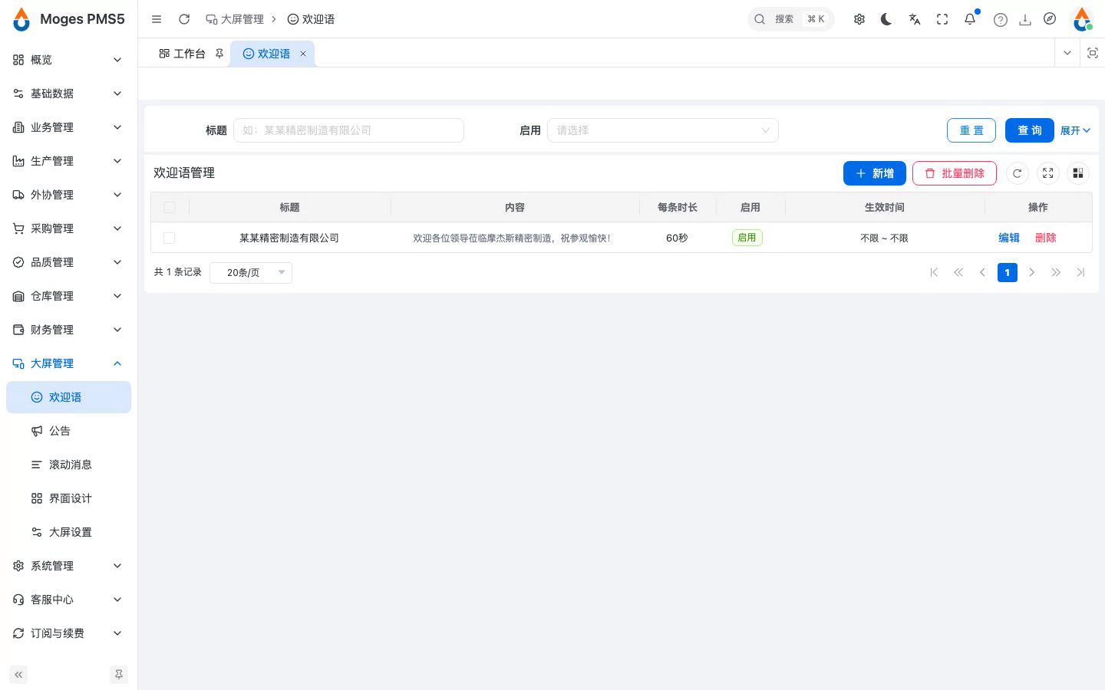Image resolution: width=1105 pixels, height=690 pixels.
Task: Click the 新增 button
Action: (875, 173)
